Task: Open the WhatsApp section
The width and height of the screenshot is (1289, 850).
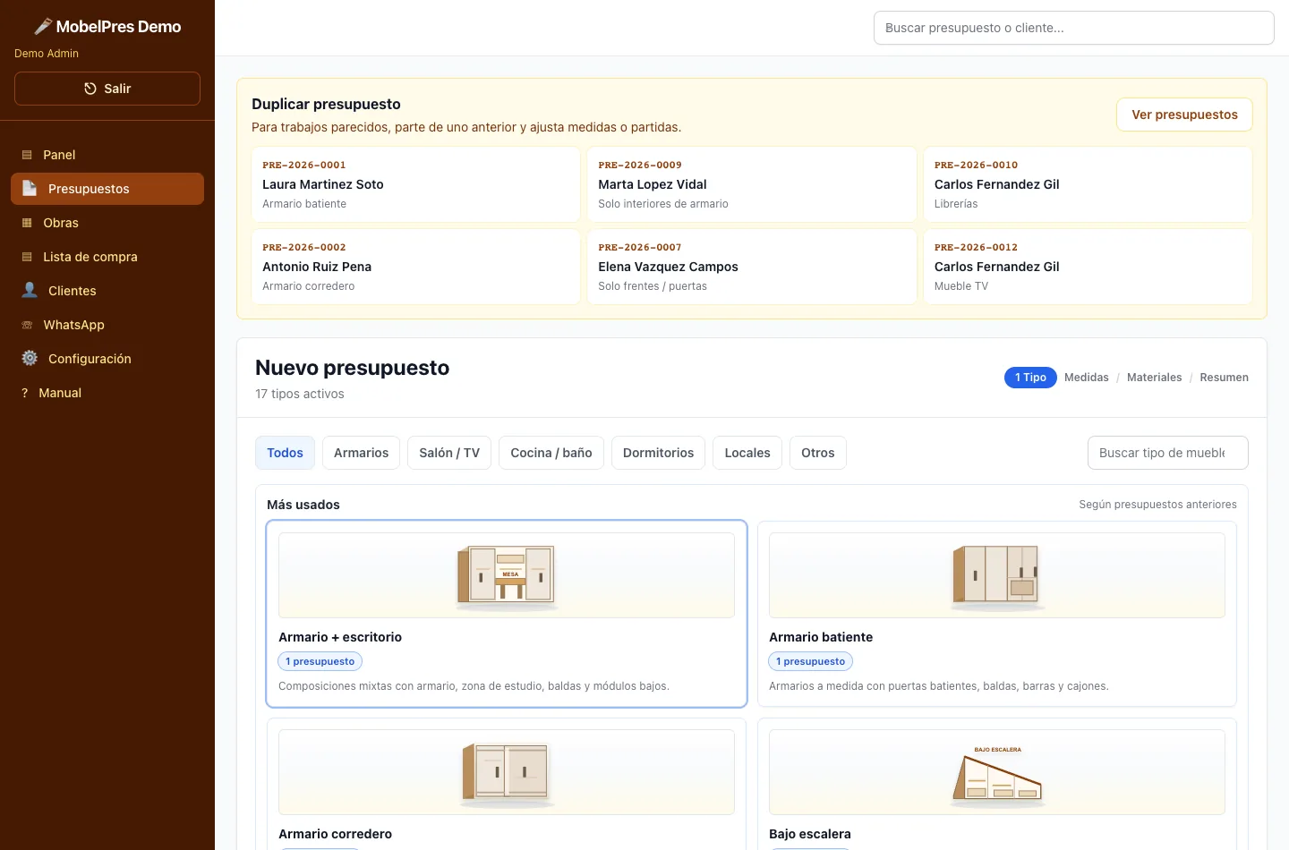Action: click(x=107, y=325)
